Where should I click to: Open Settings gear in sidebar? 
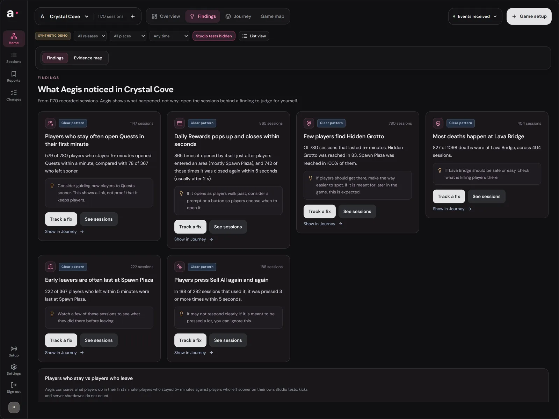(x=14, y=369)
